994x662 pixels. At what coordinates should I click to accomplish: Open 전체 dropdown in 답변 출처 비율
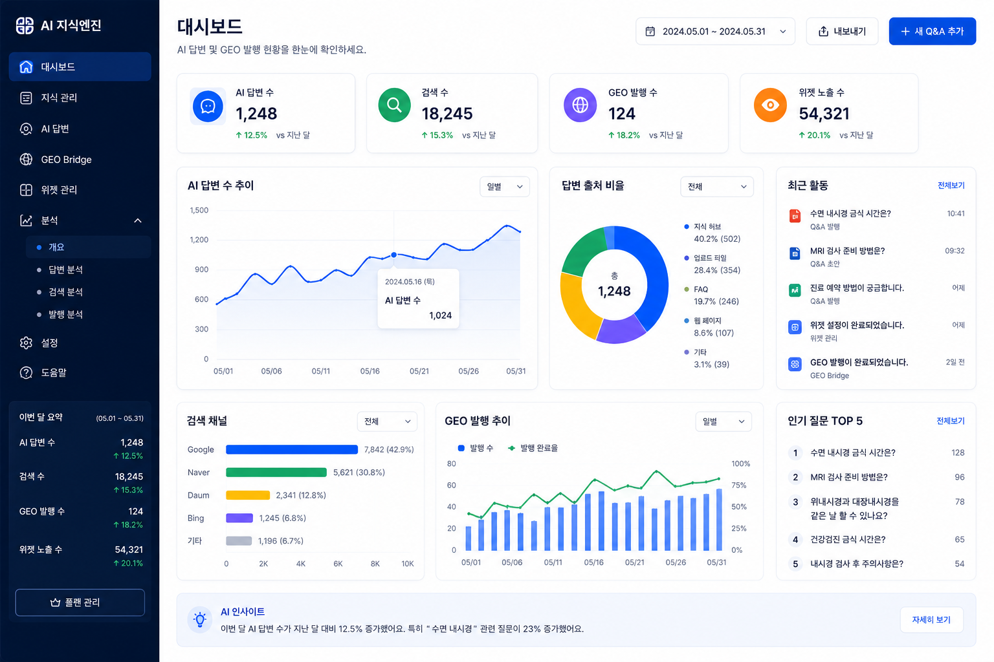pos(717,186)
